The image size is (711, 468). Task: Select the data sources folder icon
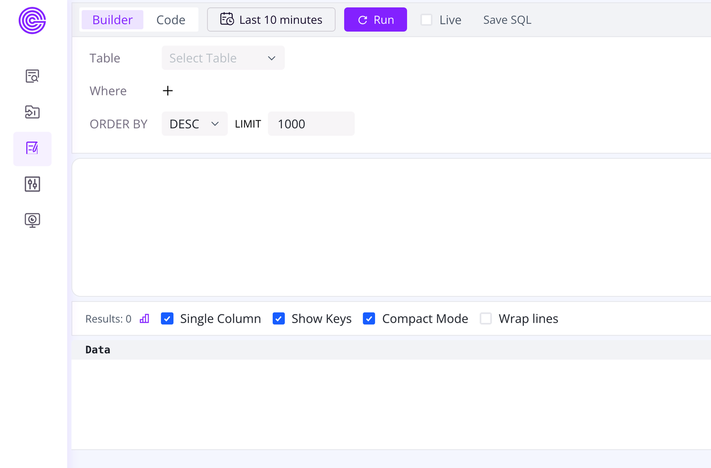click(x=32, y=112)
